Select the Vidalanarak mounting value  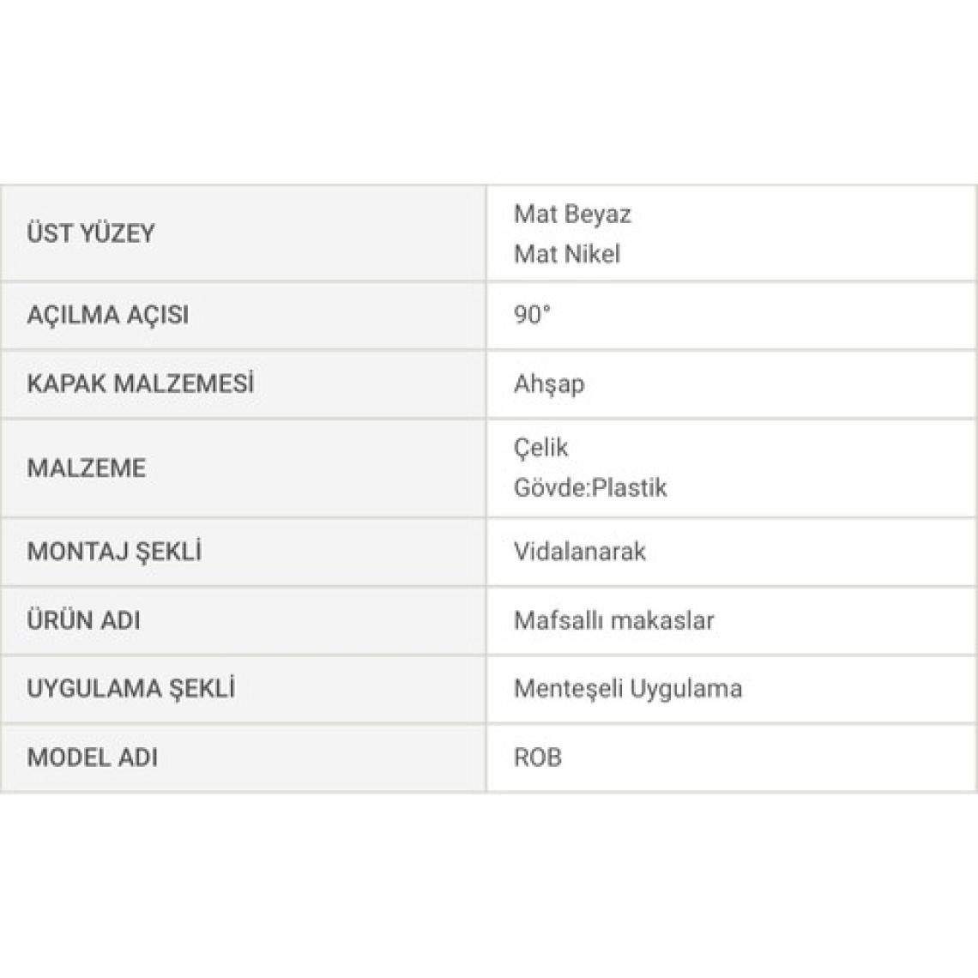click(579, 552)
